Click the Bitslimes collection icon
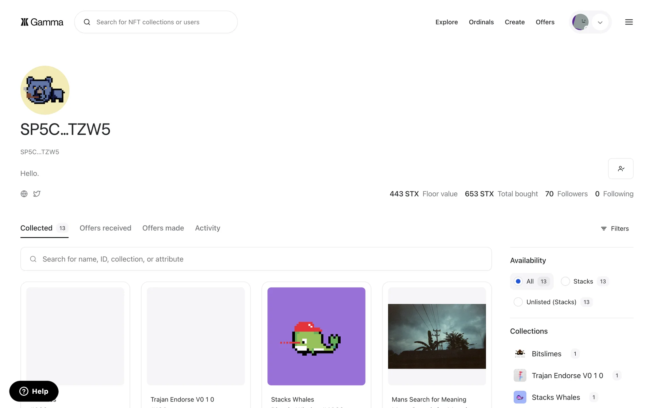The height and width of the screenshot is (408, 654). (x=520, y=354)
